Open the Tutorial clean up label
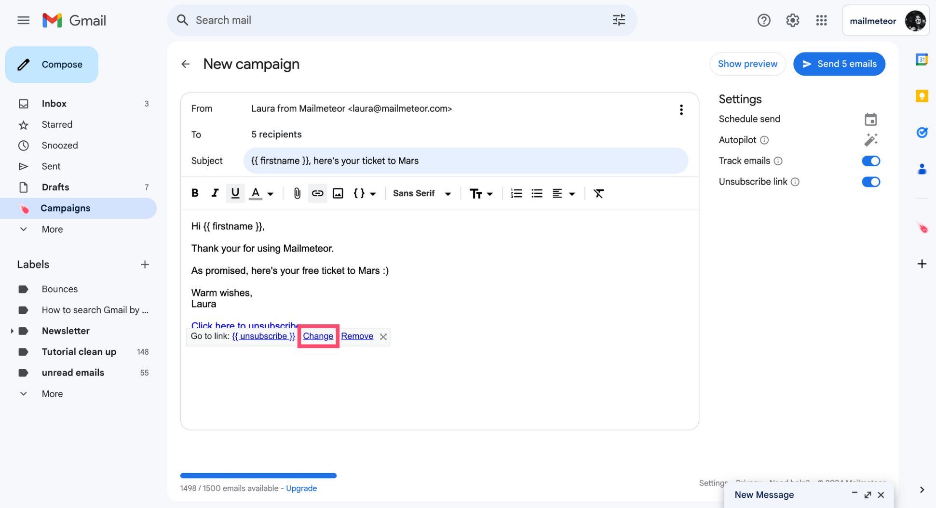The image size is (936, 508). pyautogui.click(x=79, y=352)
